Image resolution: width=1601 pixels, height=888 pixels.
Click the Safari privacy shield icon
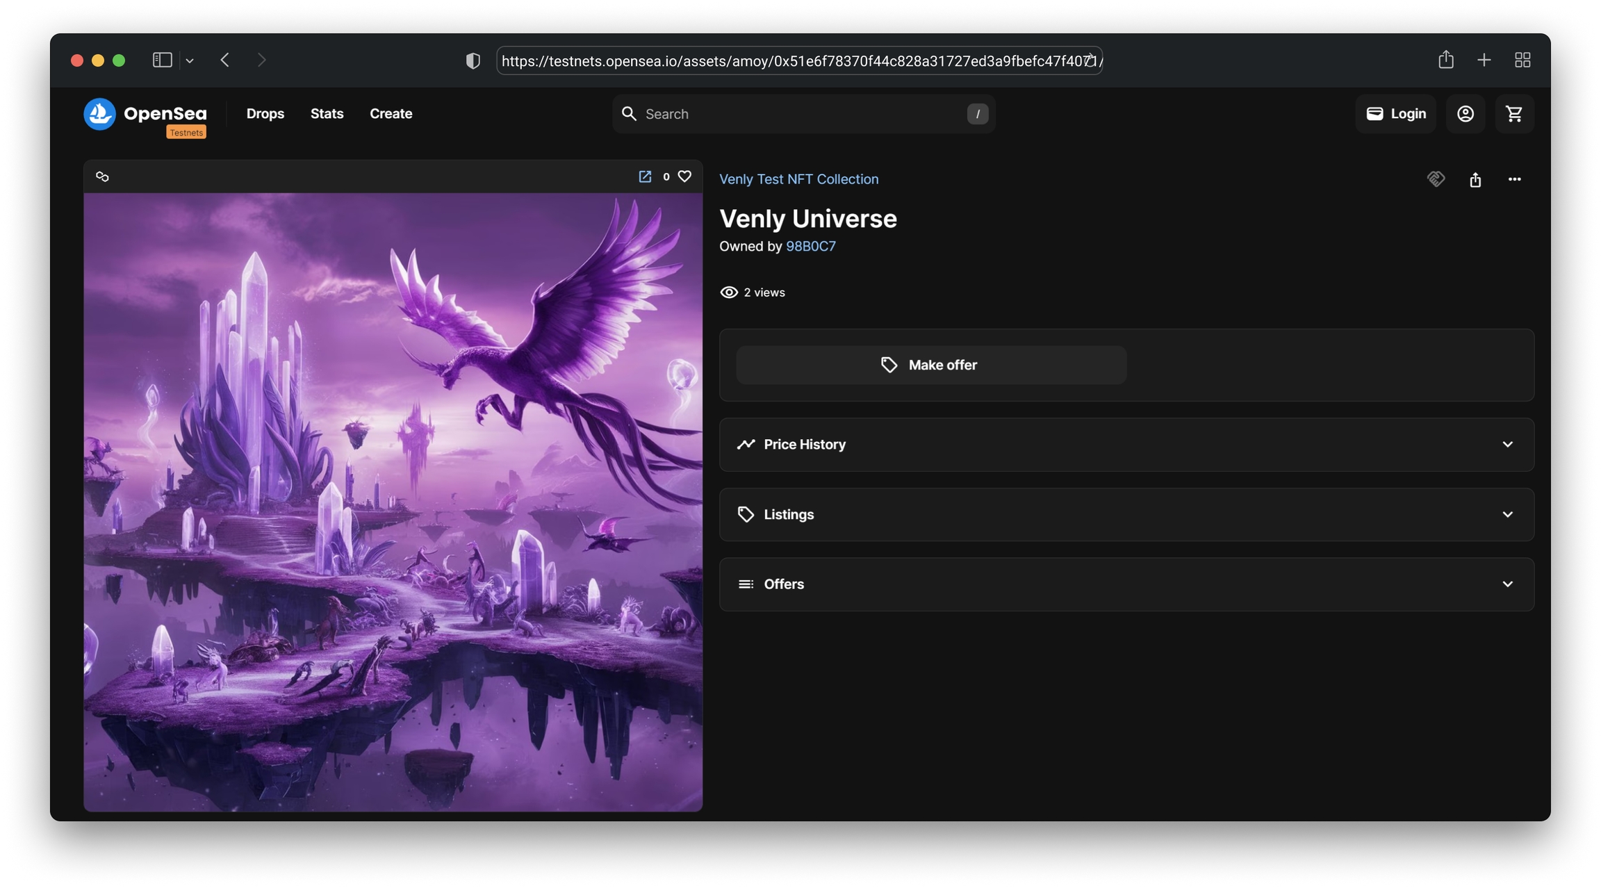coord(473,60)
